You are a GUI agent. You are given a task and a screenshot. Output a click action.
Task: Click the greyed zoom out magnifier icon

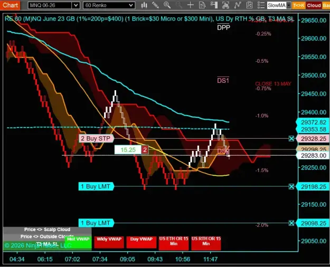pyautogui.click(x=178, y=5)
